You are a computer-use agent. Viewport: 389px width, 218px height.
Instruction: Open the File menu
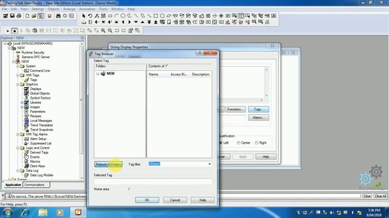4,9
